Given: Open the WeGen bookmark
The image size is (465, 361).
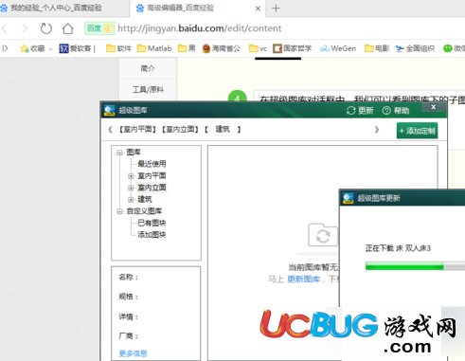Looking at the screenshot, I should (x=338, y=48).
